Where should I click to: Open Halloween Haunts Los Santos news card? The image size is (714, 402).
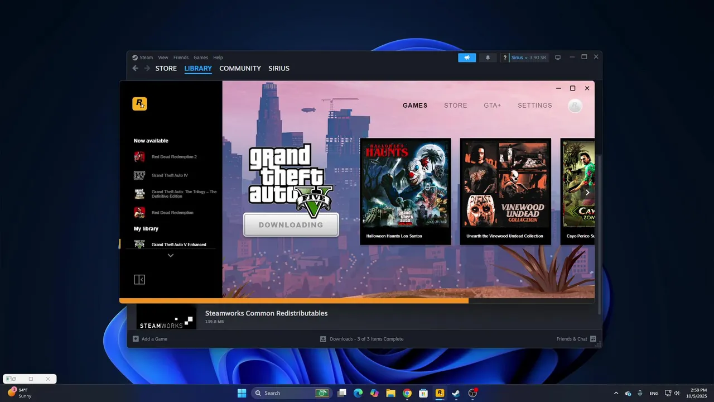(406, 192)
